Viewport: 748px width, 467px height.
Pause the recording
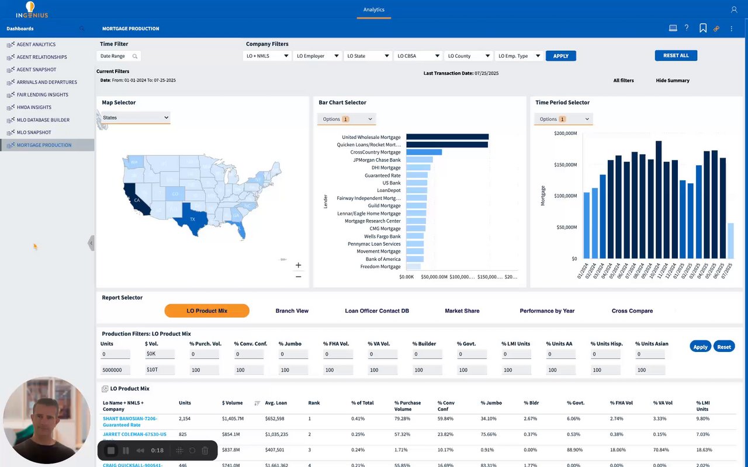pos(126,451)
